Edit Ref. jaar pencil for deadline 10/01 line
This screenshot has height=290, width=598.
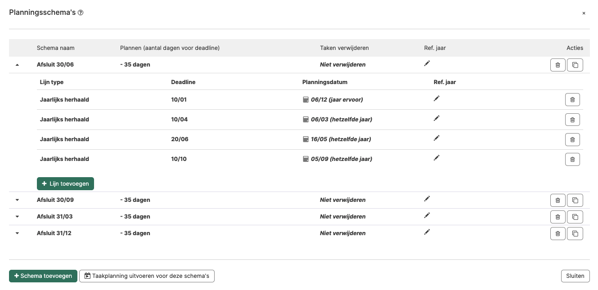[436, 98]
